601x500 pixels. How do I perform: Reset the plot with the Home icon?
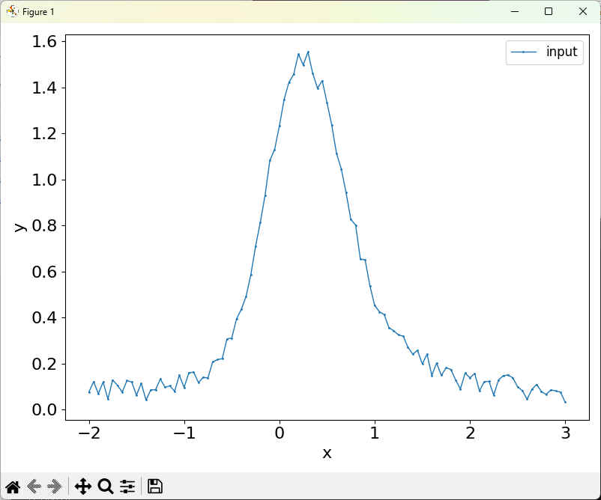(13, 487)
